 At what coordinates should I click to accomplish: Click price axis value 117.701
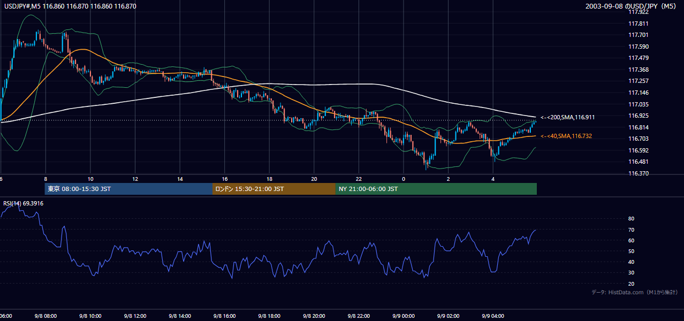[x=639, y=35]
